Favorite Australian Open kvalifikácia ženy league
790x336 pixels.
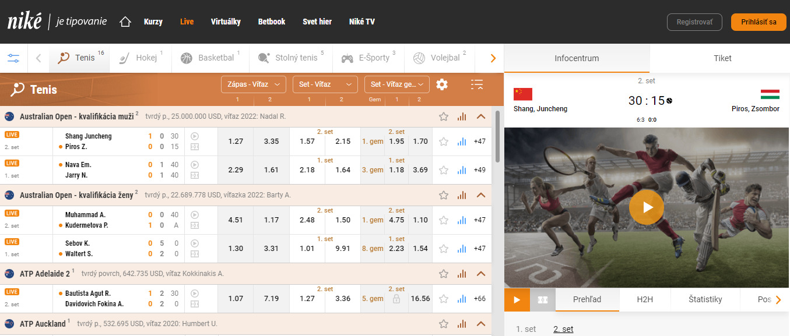[444, 195]
